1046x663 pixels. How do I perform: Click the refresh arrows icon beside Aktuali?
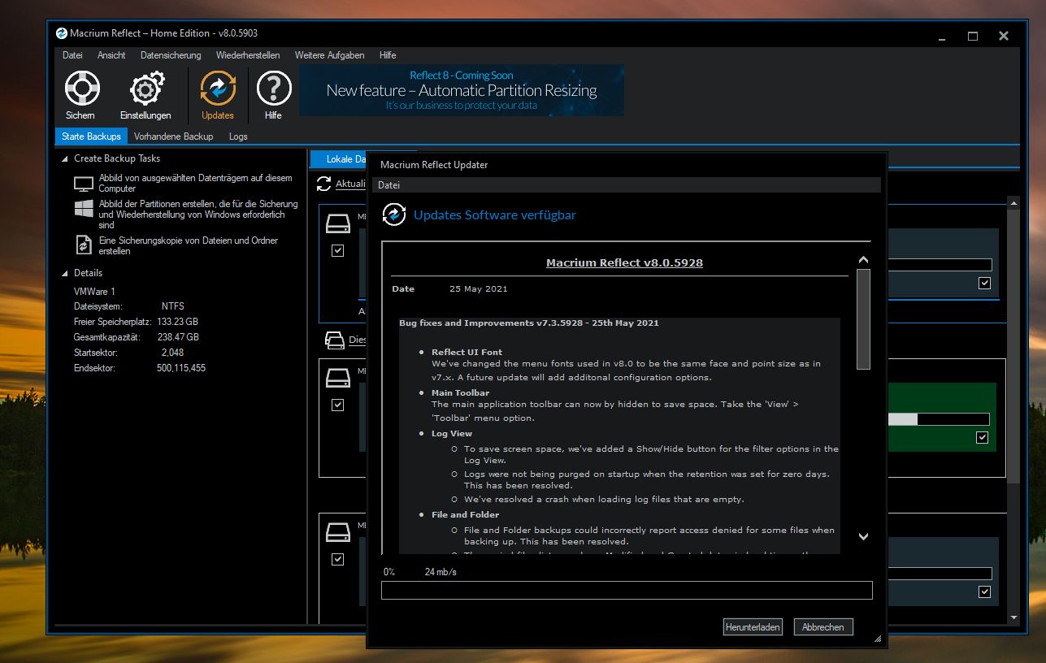[x=324, y=184]
